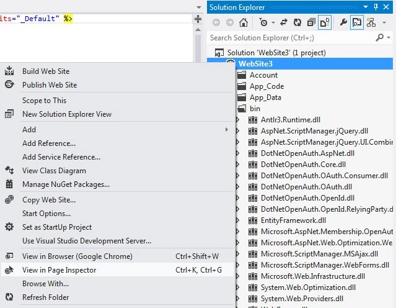Choose Start Options... menu item

click(x=117, y=214)
